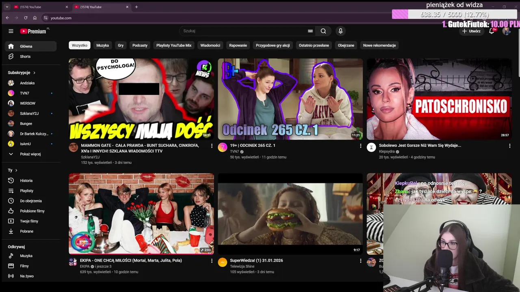Expand Subskrypcje section arrow

(34, 73)
